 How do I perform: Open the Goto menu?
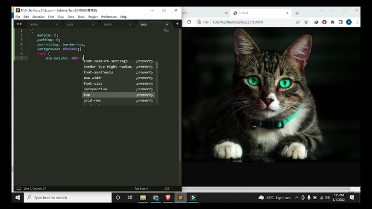click(71, 17)
